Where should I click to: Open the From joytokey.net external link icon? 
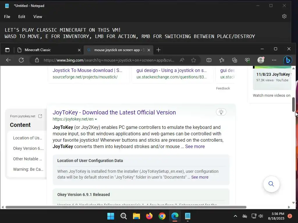(x=40, y=116)
